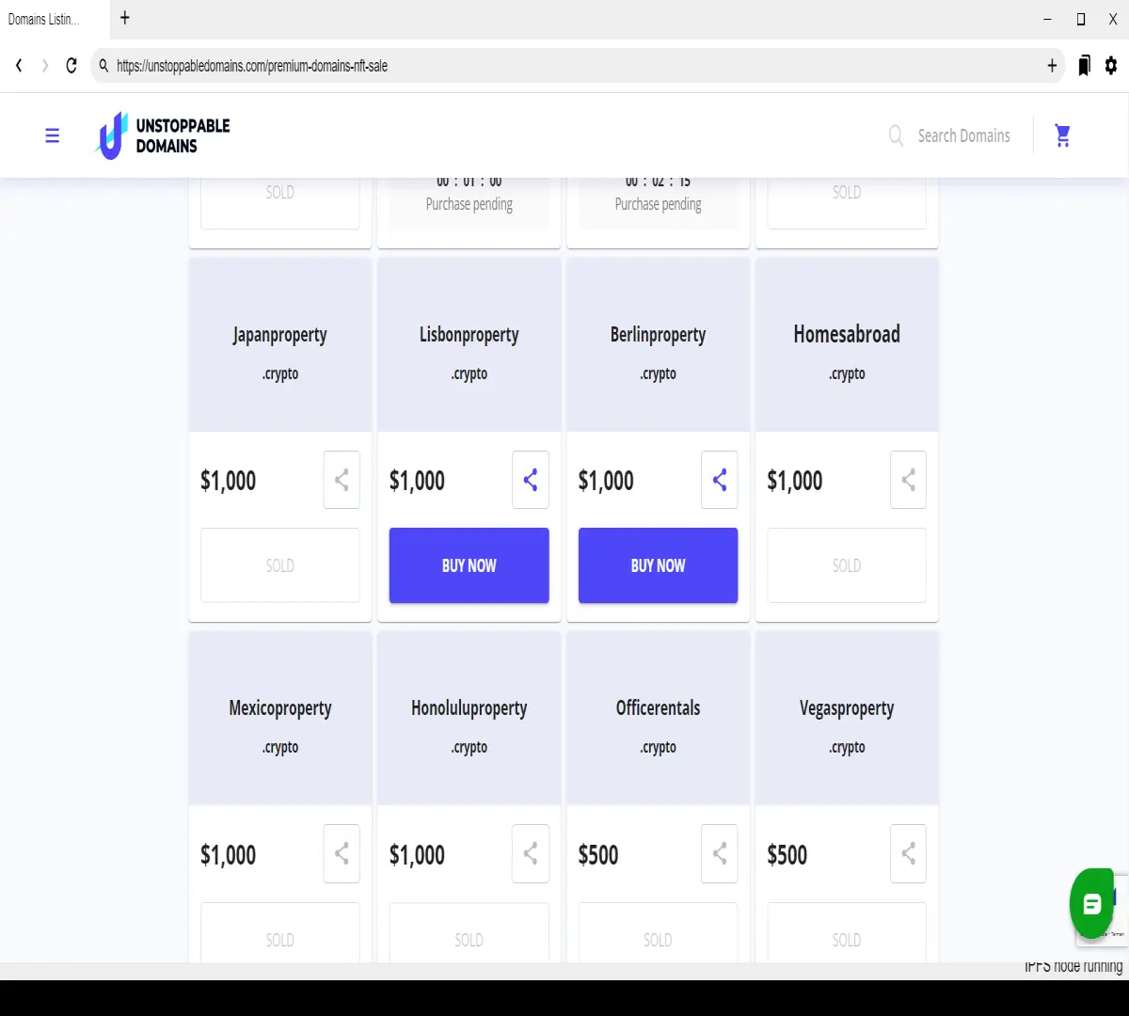Screen dimensions: 1129x1016
Task: Click SOLD button under Japanproperty
Action: [x=280, y=565]
